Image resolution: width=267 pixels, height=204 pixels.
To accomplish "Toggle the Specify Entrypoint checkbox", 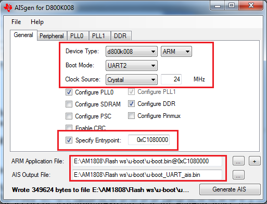I will (69, 140).
